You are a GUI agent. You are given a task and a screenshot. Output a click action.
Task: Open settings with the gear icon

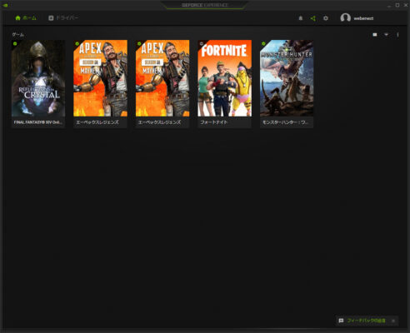[326, 18]
